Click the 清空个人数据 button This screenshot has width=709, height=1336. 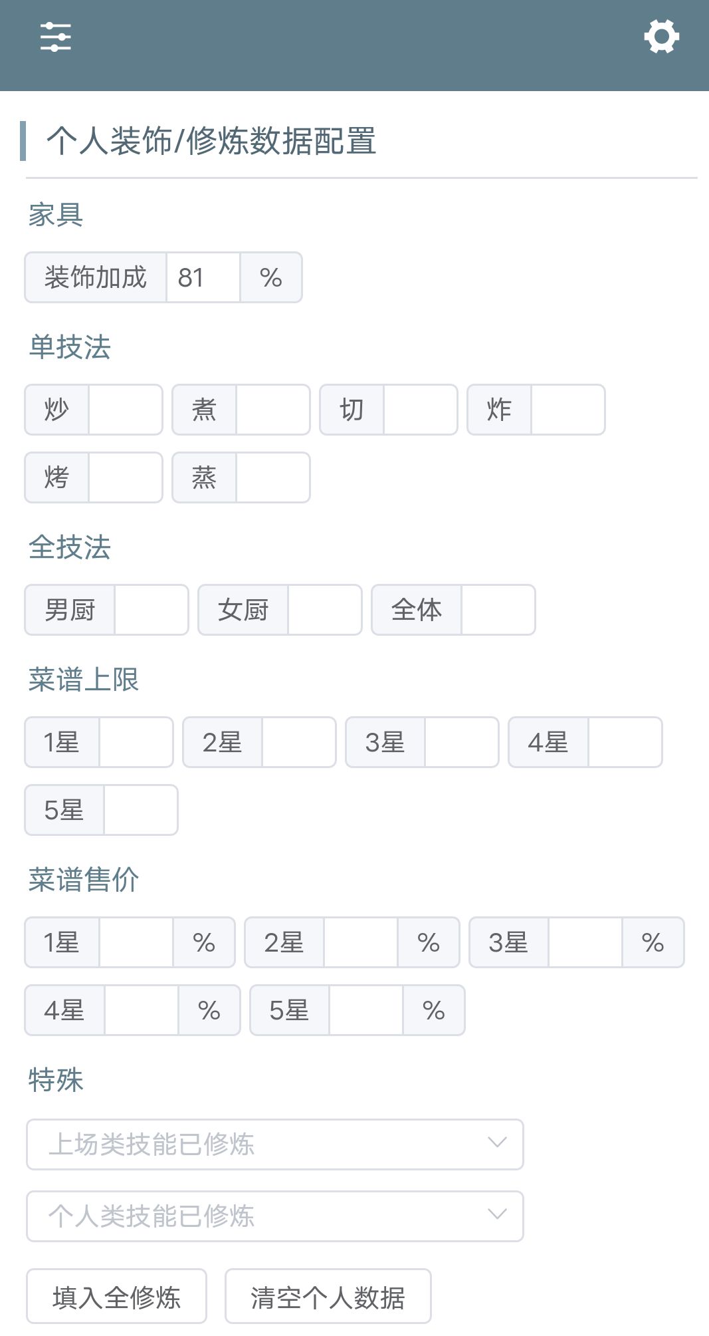pyautogui.click(x=328, y=1297)
